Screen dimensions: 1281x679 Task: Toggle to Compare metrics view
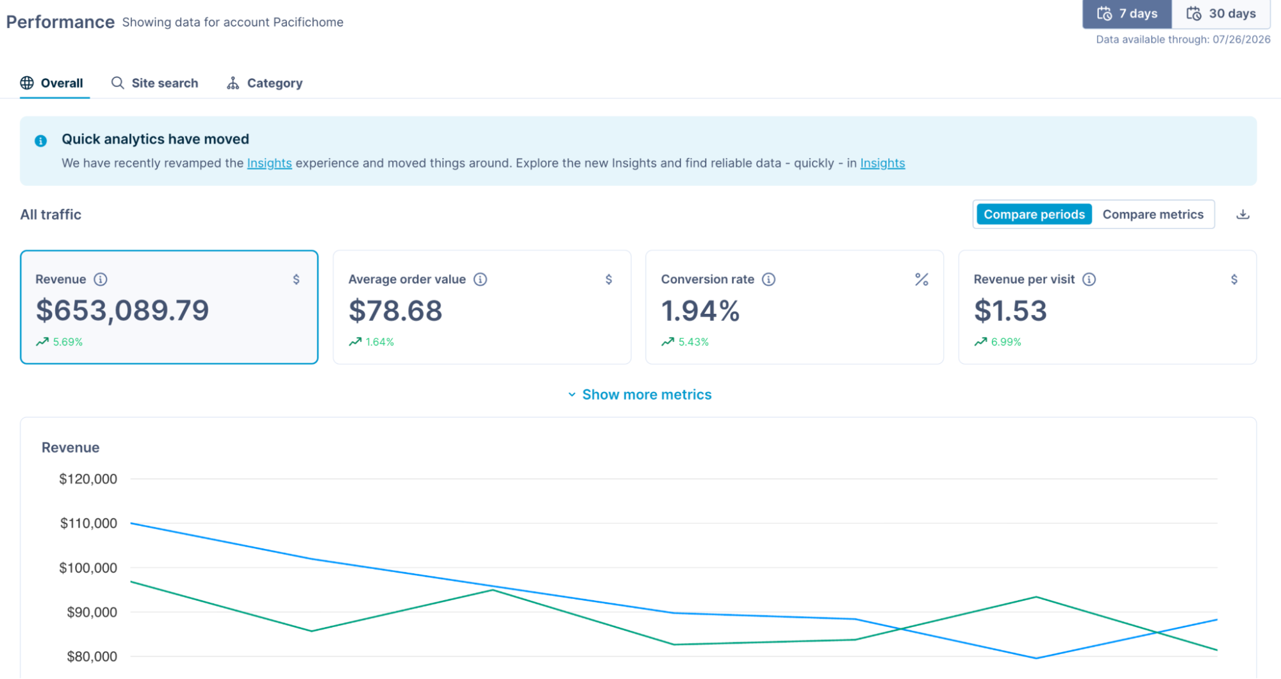pos(1153,215)
